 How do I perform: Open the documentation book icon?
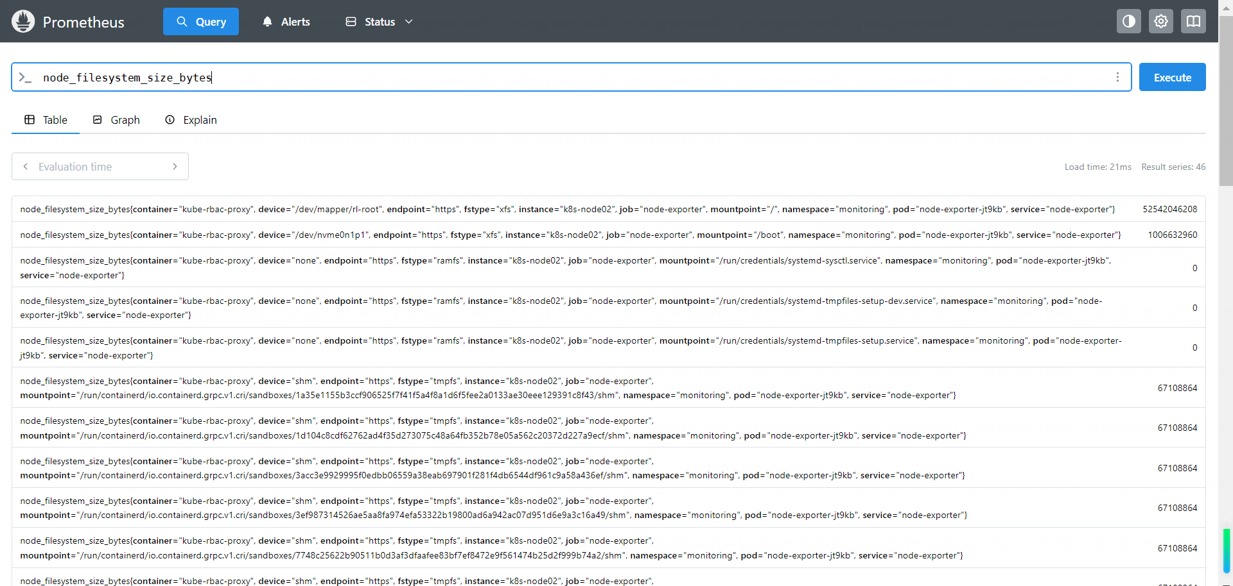coord(1193,21)
